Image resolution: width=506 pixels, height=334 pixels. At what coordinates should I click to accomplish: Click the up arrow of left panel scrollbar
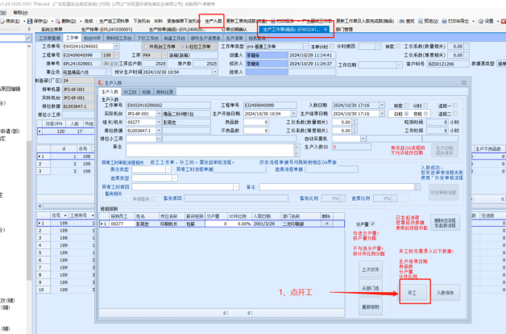tap(29, 47)
